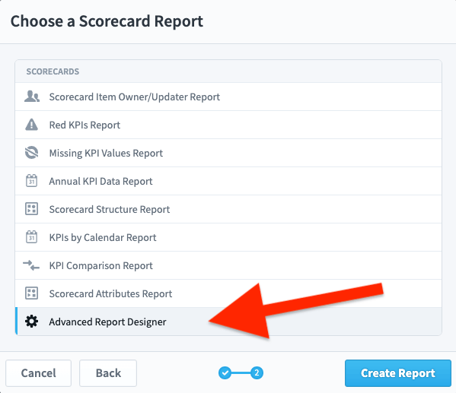Viewport: 456px width, 393px height.
Task: Select KPI Comparison Report entry
Action: (228, 265)
